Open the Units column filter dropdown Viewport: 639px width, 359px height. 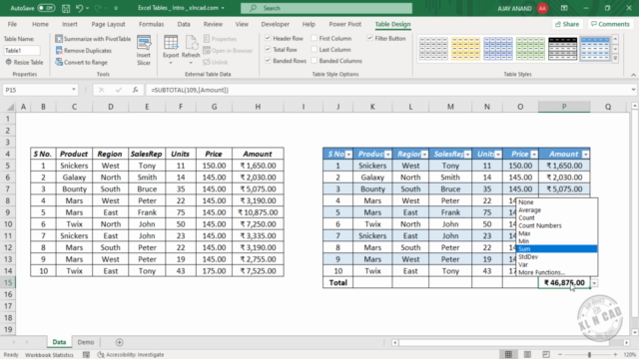pyautogui.click(x=498, y=155)
